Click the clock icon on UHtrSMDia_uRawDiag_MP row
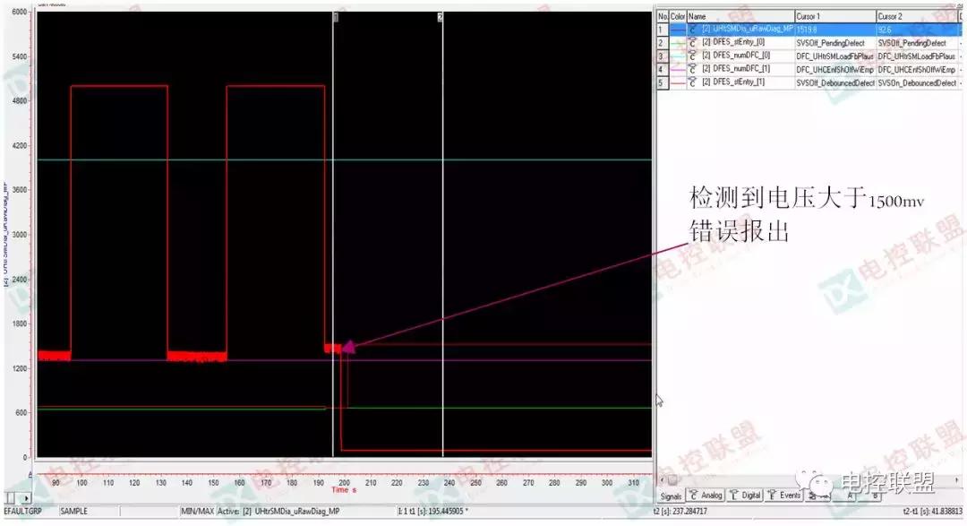Viewport: 967px width, 526px height. pyautogui.click(x=693, y=30)
